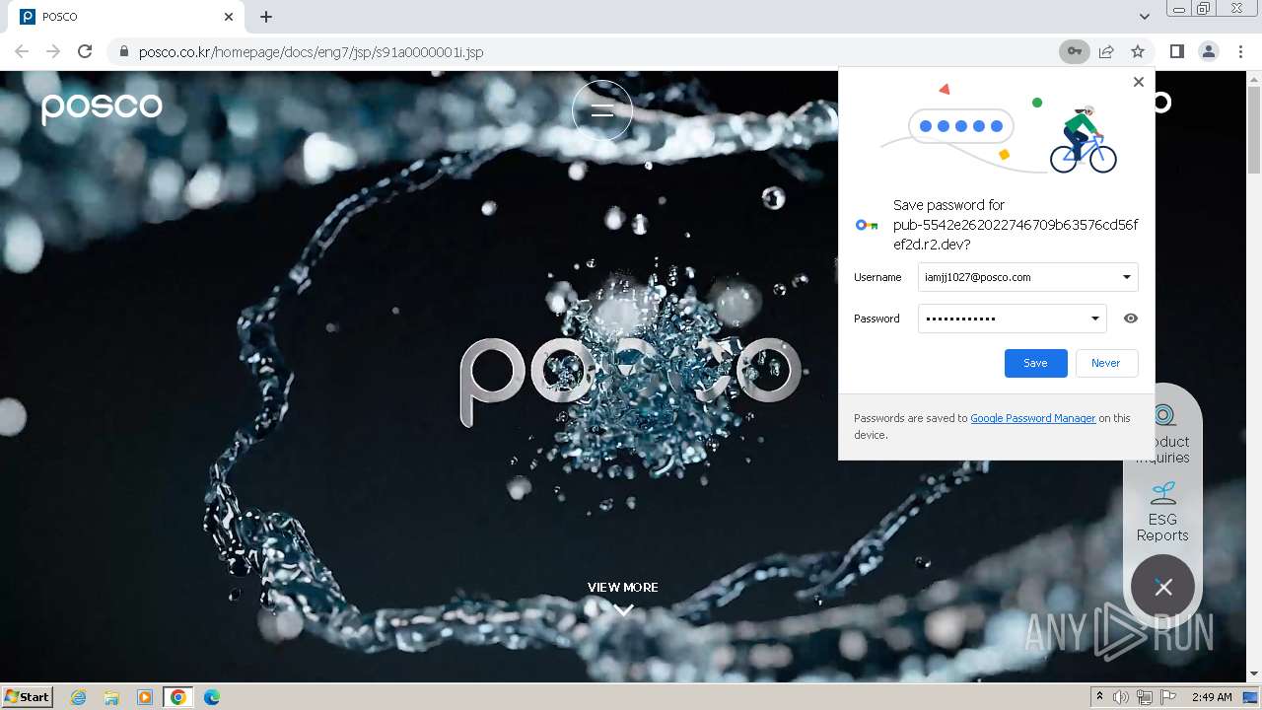Image resolution: width=1262 pixels, height=710 pixels.
Task: Expand the Username dropdown
Action: click(x=1126, y=277)
